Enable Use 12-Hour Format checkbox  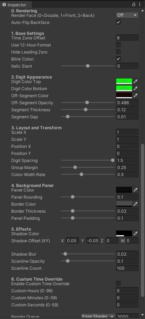pos(118,45)
